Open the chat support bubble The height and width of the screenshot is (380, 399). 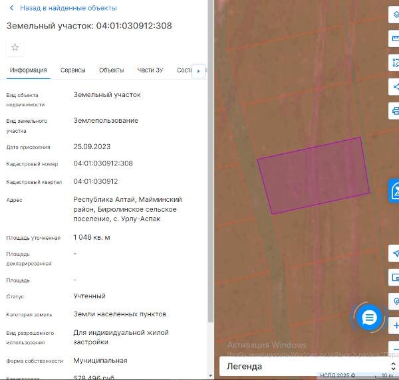coord(369,318)
